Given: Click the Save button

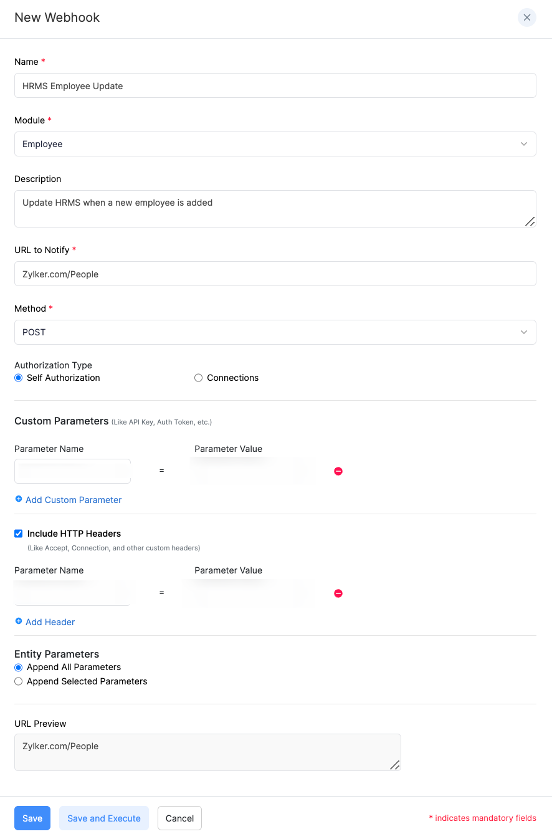Looking at the screenshot, I should (x=32, y=818).
